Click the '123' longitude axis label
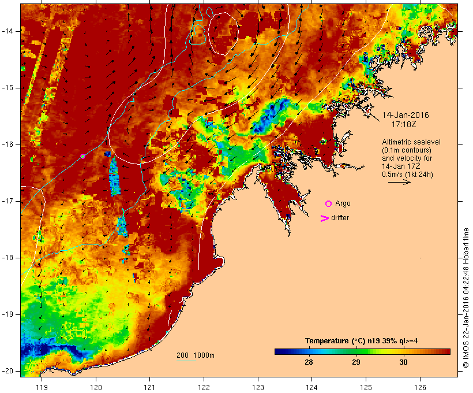The width and height of the screenshot is (473, 393). (258, 387)
